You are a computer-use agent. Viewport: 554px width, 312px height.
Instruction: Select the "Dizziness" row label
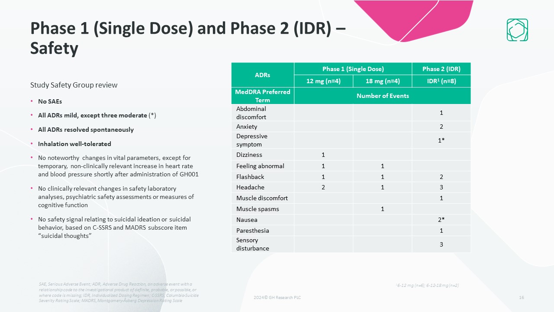[x=249, y=155]
